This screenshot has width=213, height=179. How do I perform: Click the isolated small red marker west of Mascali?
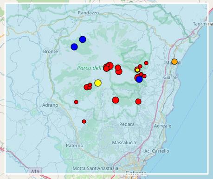click(x=146, y=63)
